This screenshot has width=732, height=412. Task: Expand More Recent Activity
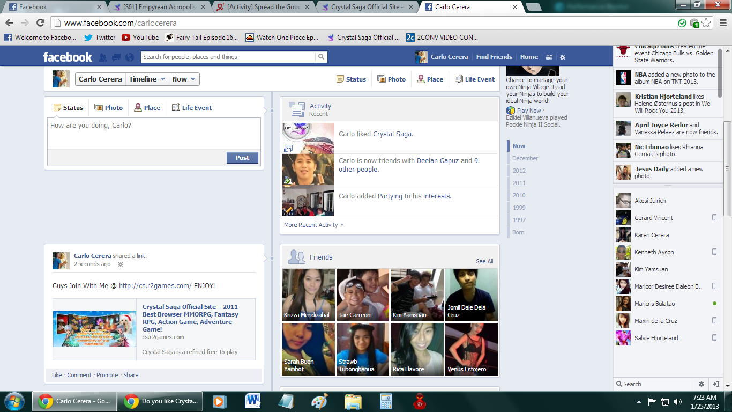[313, 225]
